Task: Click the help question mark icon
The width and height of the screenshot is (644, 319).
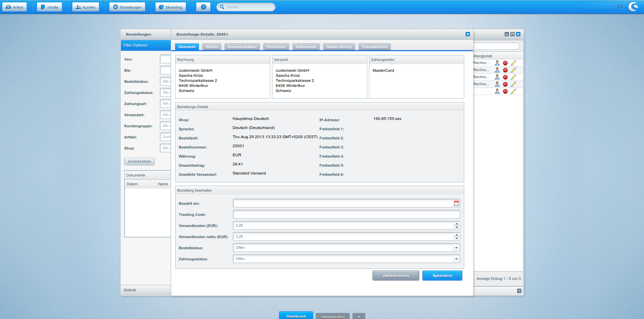Action: (203, 7)
